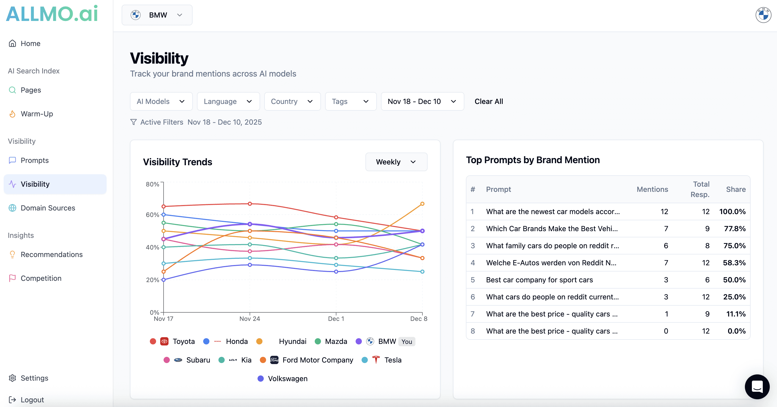Expand the Weekly interval dropdown
The image size is (777, 407).
point(396,162)
